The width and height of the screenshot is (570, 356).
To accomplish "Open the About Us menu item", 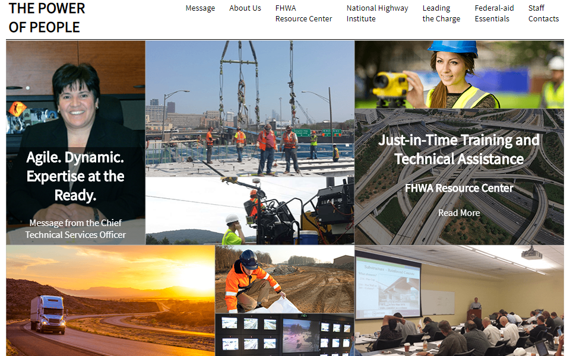I will (x=245, y=8).
